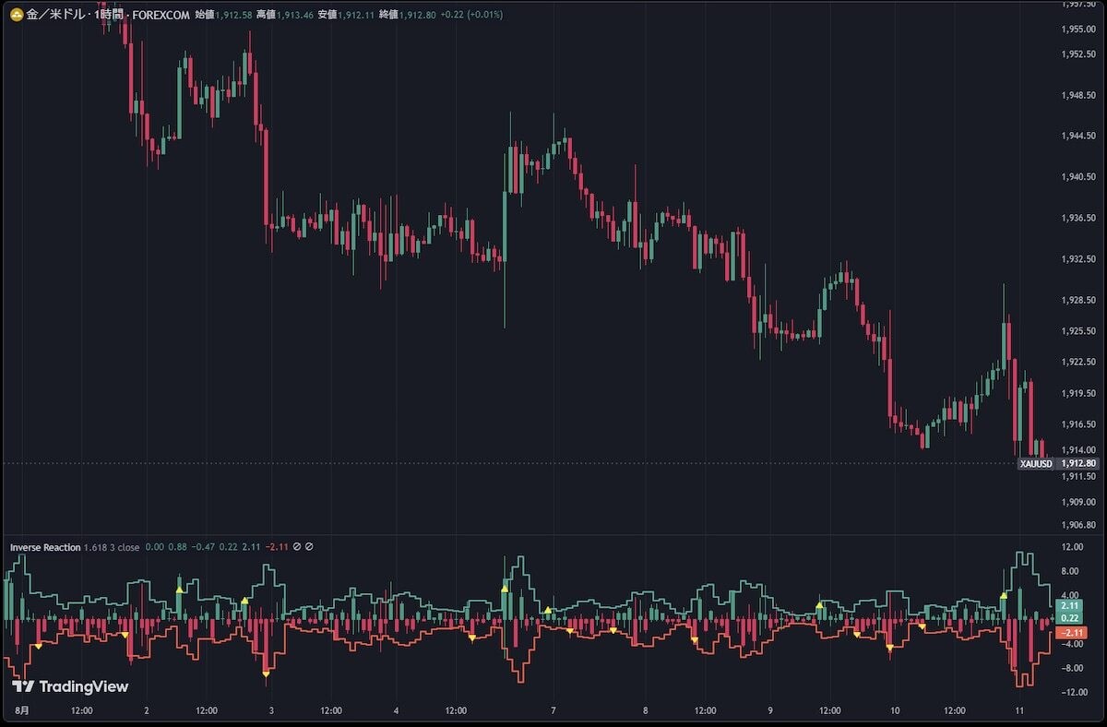Screen dimensions: 1107x727
Task: Click the -0.47 value in indicator legend
Action: coord(203,547)
